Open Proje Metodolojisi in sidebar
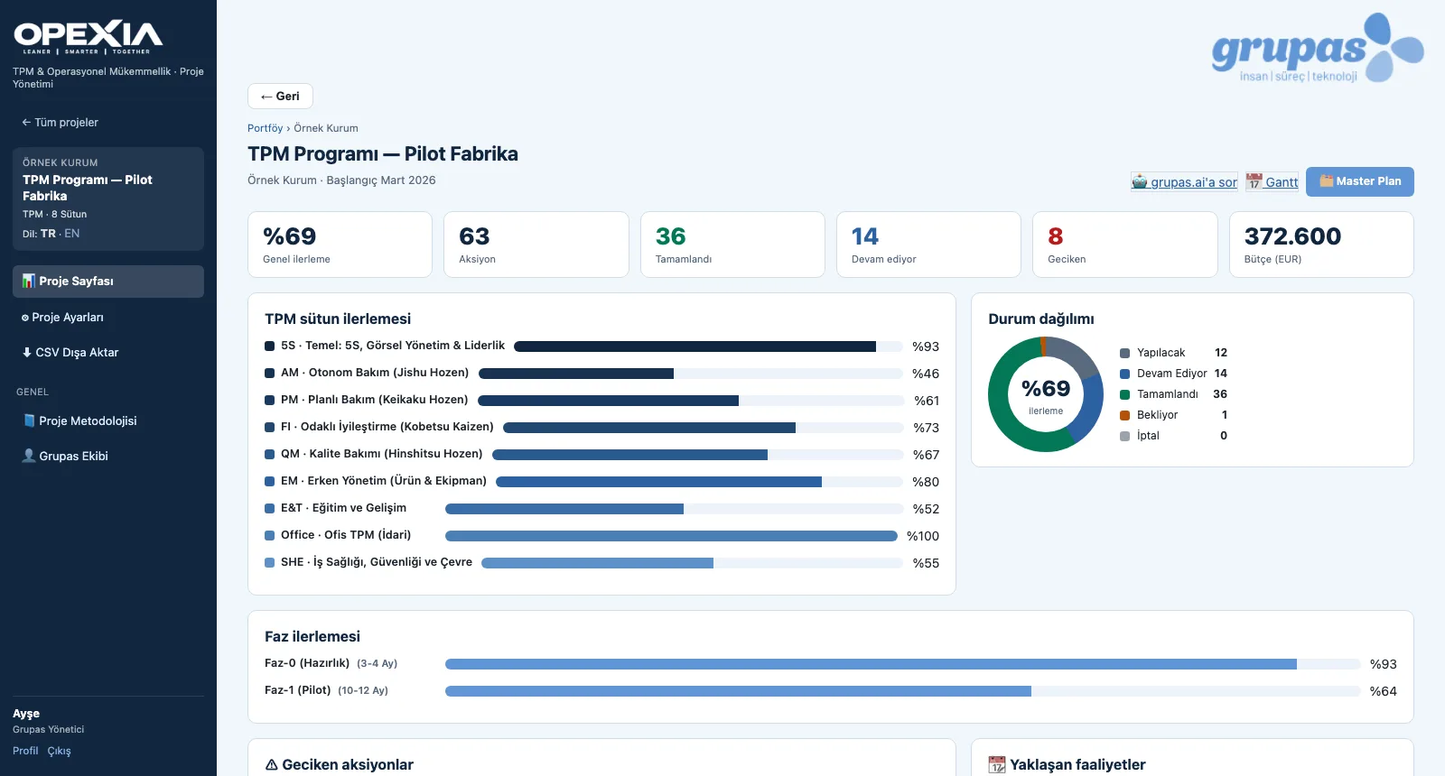 [108, 421]
